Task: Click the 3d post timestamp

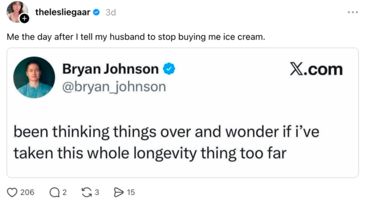Action: point(111,12)
